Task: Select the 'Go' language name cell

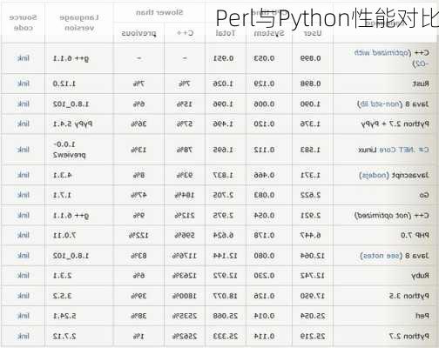Action: [424, 195]
